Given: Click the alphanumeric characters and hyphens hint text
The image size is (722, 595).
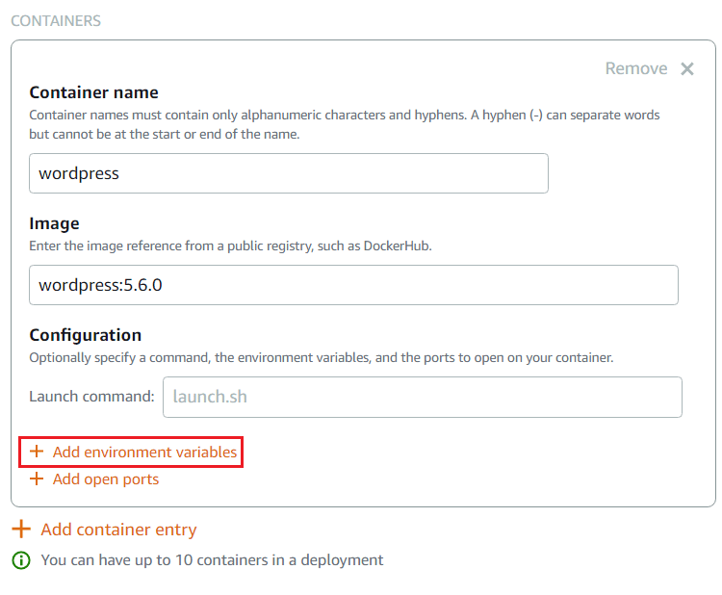Looking at the screenshot, I should (x=345, y=124).
